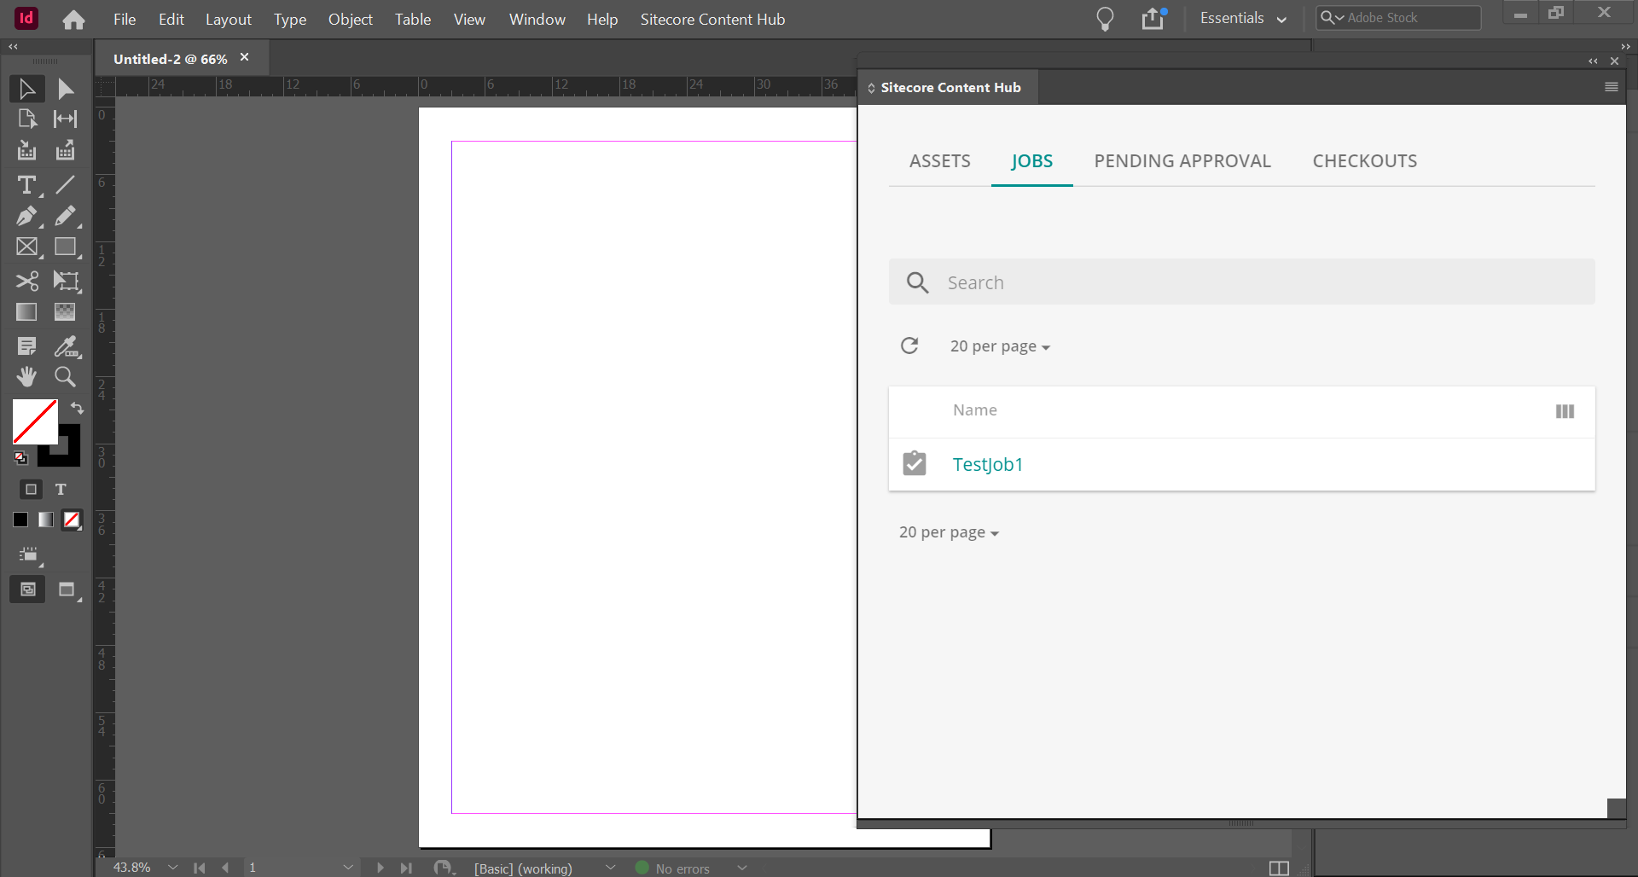Open the zoom level dropdown
Viewport: 1638px width, 877px height.
(x=173, y=868)
